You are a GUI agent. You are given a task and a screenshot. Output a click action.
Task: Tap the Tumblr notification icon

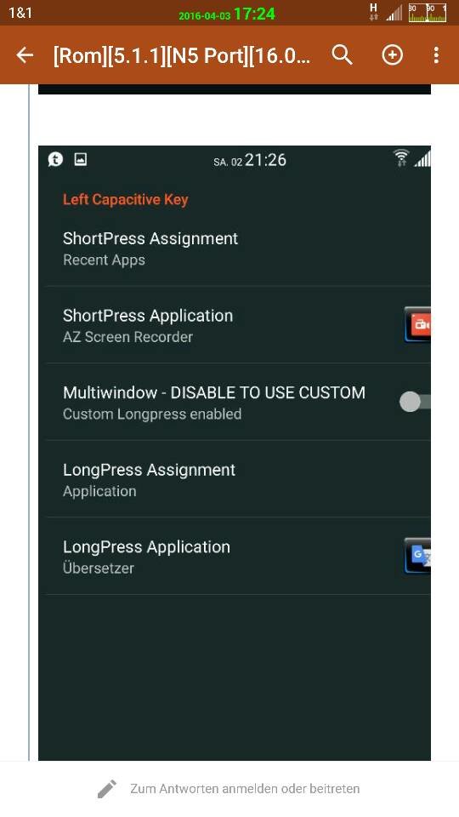[56, 159]
